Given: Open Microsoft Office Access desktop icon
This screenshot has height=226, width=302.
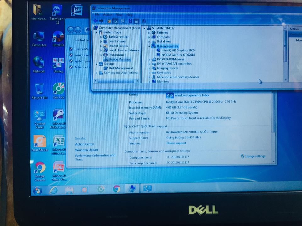Looking at the screenshot, I should [58, 118].
